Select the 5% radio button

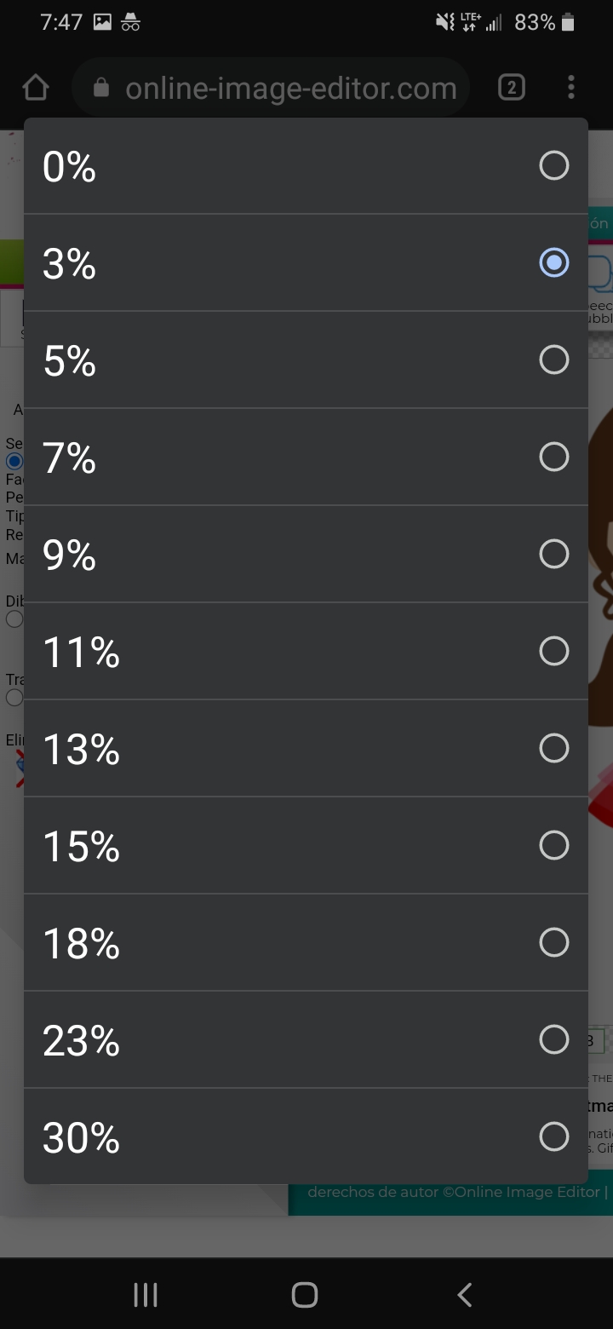[x=553, y=360]
